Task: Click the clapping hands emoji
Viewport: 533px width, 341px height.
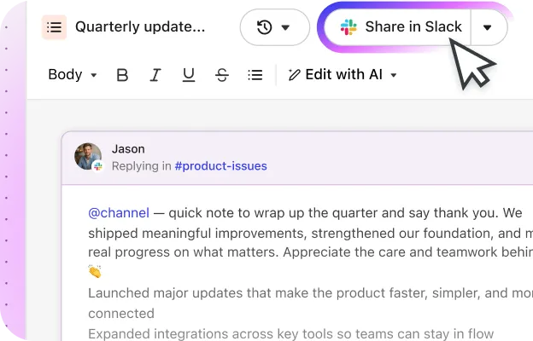Action: point(95,271)
